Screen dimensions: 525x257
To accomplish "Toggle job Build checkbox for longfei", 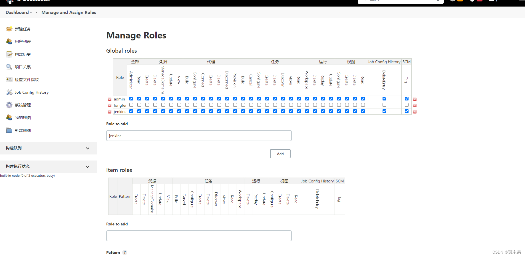I will (x=243, y=105).
